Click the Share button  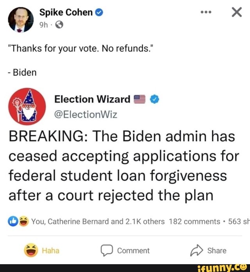pos(208,251)
